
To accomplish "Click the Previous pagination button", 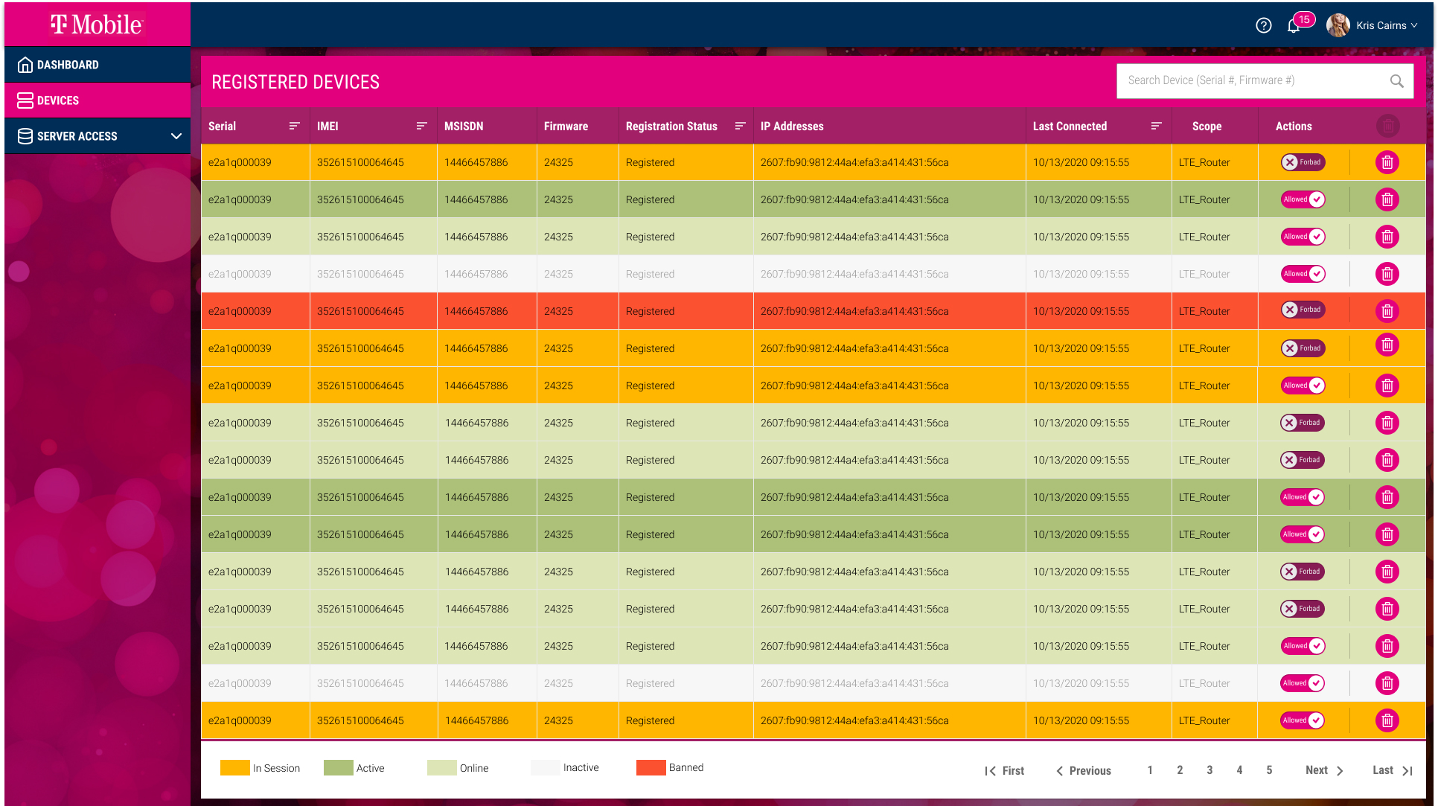I will pos(1084,771).
